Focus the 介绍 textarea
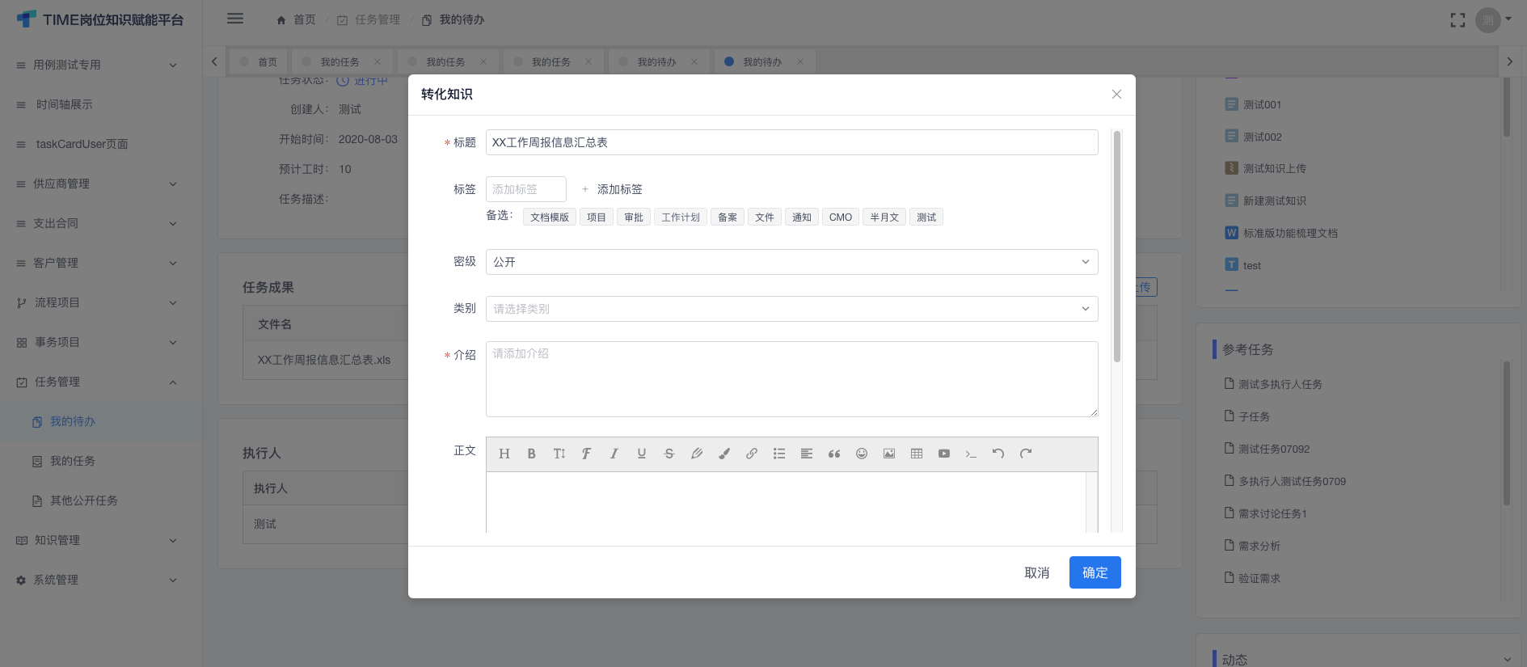Viewport: 1527px width, 667px height. point(791,379)
